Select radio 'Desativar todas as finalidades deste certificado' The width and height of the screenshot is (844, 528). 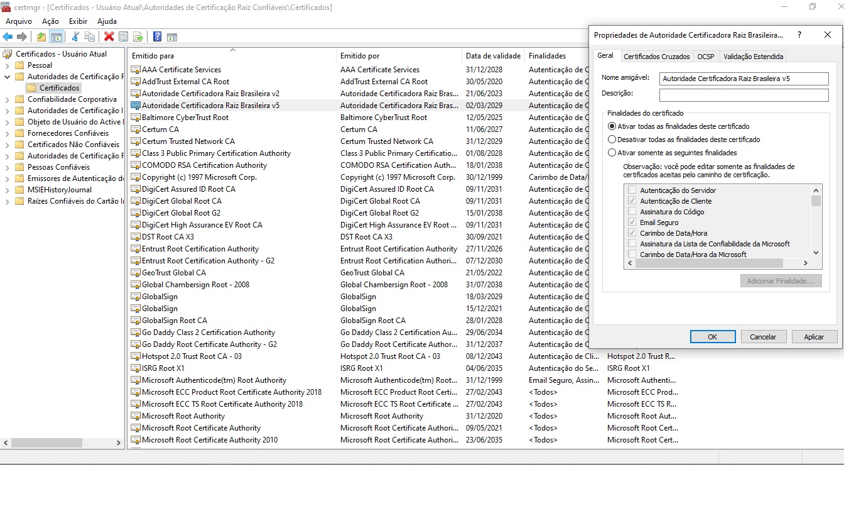pos(612,140)
